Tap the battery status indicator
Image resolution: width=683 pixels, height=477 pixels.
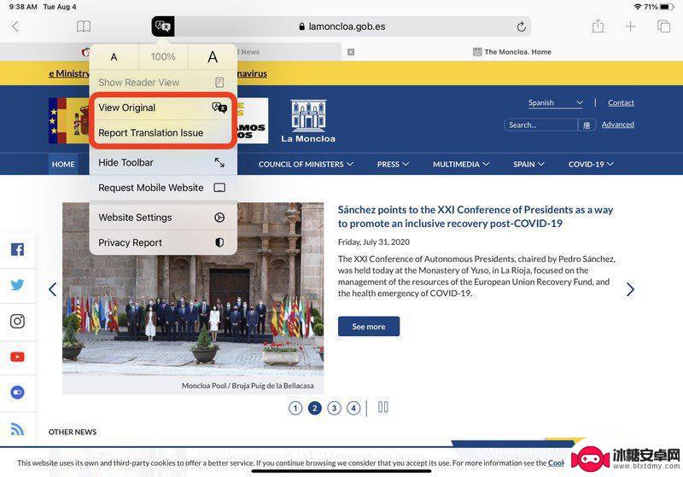tap(667, 7)
